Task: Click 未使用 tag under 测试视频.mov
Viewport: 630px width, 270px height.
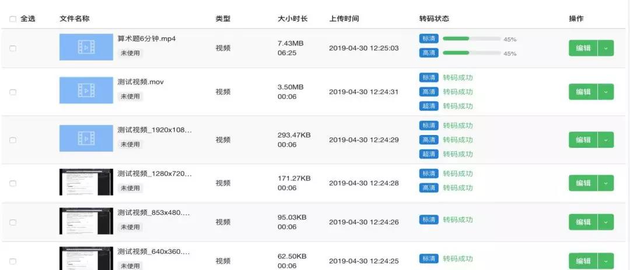Action: (130, 97)
